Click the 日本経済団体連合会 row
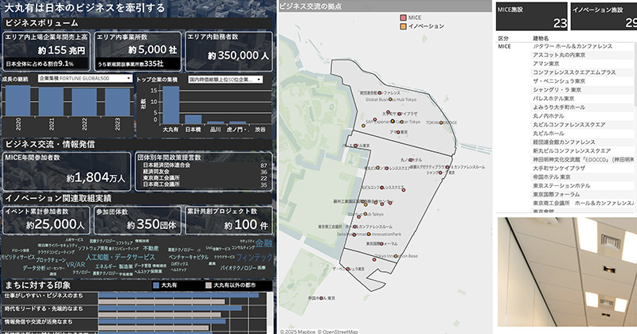637x334 pixels. tap(172, 165)
